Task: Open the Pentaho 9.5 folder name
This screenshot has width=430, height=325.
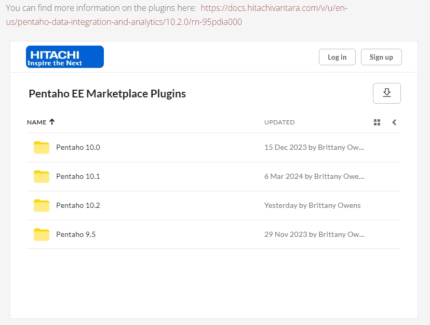Action: click(x=76, y=234)
